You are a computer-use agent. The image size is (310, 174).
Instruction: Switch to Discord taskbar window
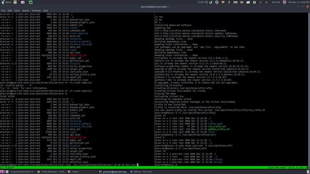[141, 172]
